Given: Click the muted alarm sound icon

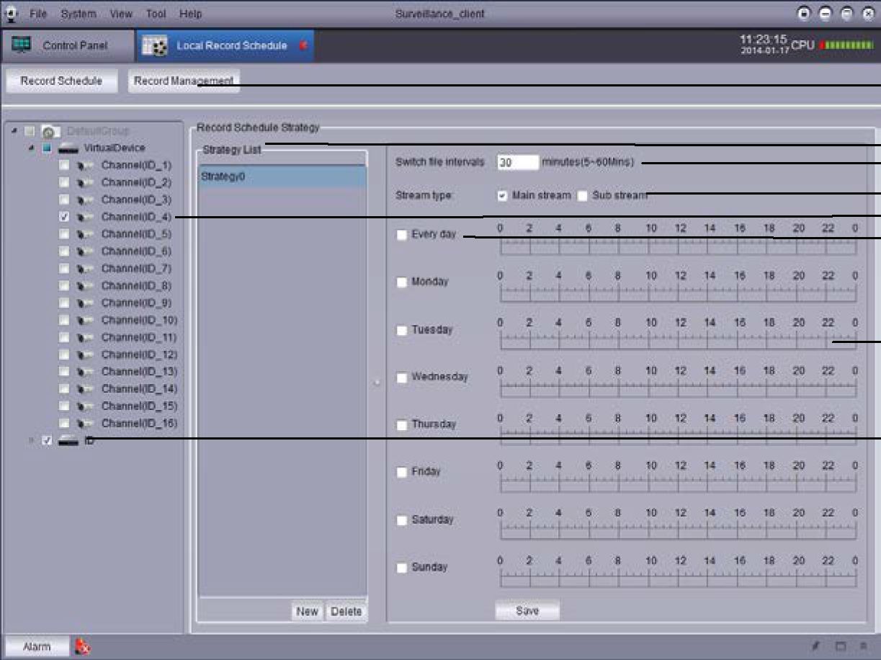Looking at the screenshot, I should (83, 647).
